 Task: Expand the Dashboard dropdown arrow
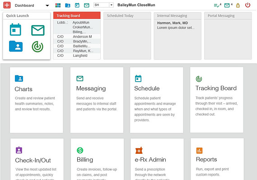(x=47, y=5)
